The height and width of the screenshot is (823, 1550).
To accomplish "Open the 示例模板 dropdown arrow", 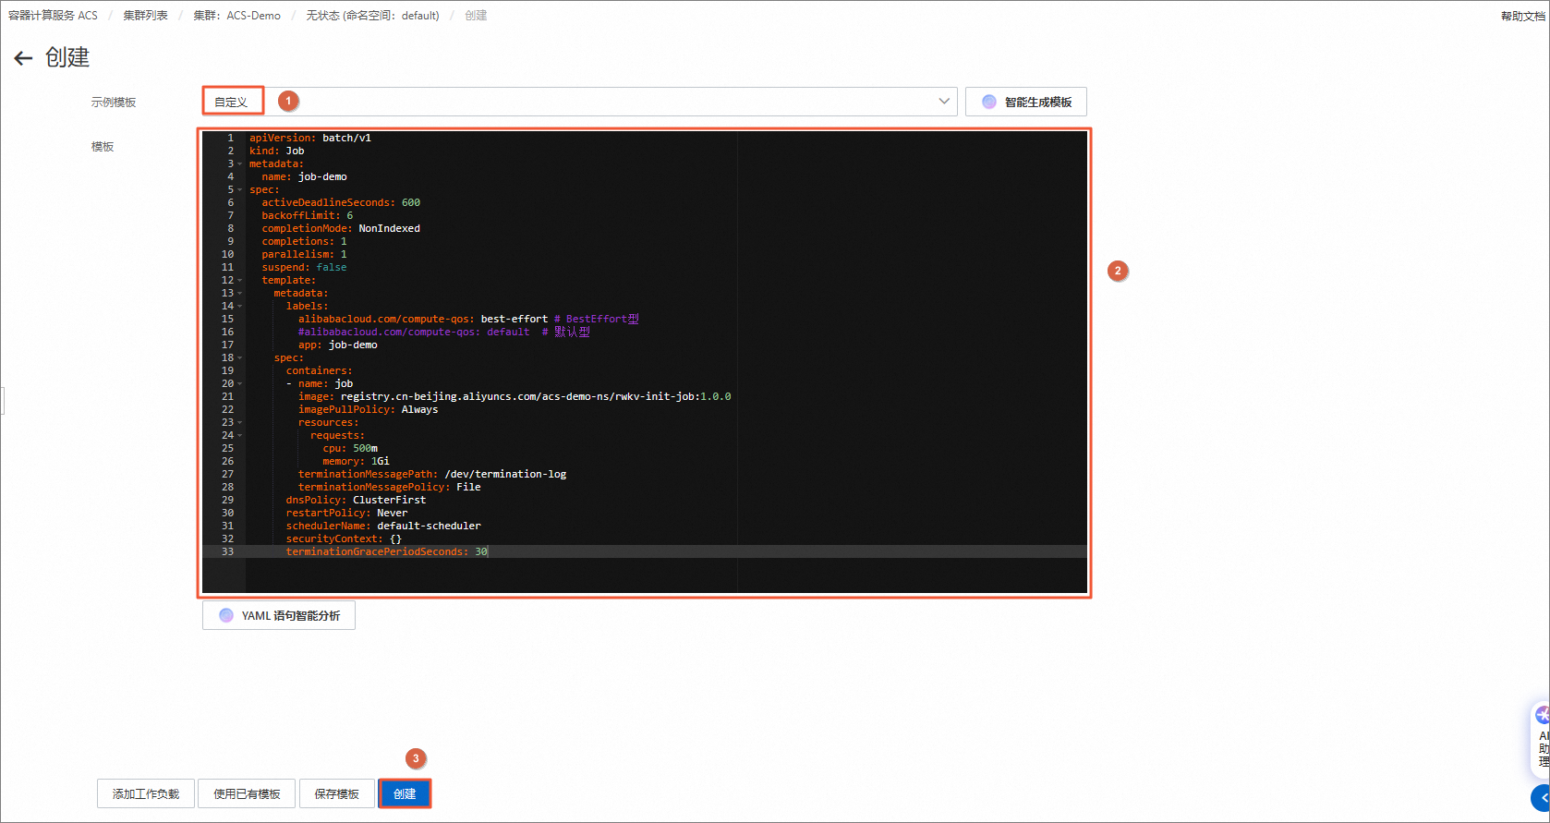I will [944, 102].
